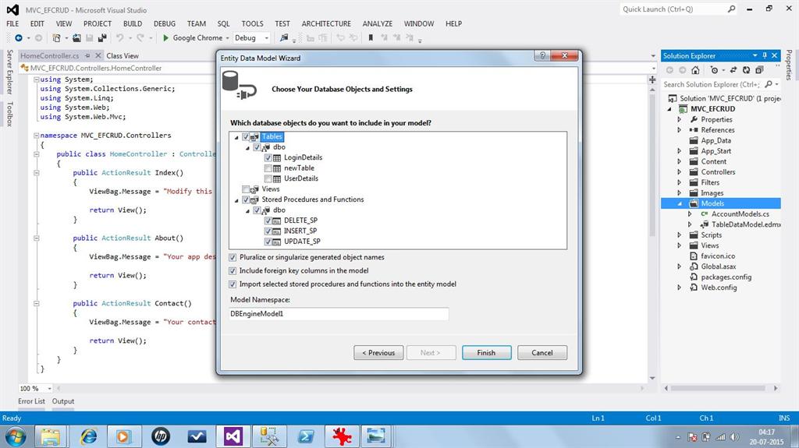Click volume icon in system tray
799x448 pixels.
tap(733, 437)
